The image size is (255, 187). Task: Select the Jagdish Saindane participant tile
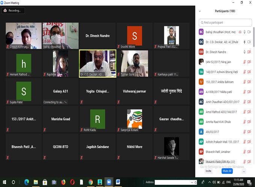point(98,147)
